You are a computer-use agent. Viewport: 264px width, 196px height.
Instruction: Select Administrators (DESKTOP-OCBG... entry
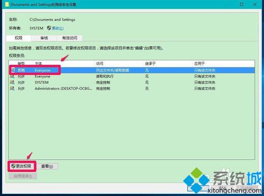pos(63,89)
